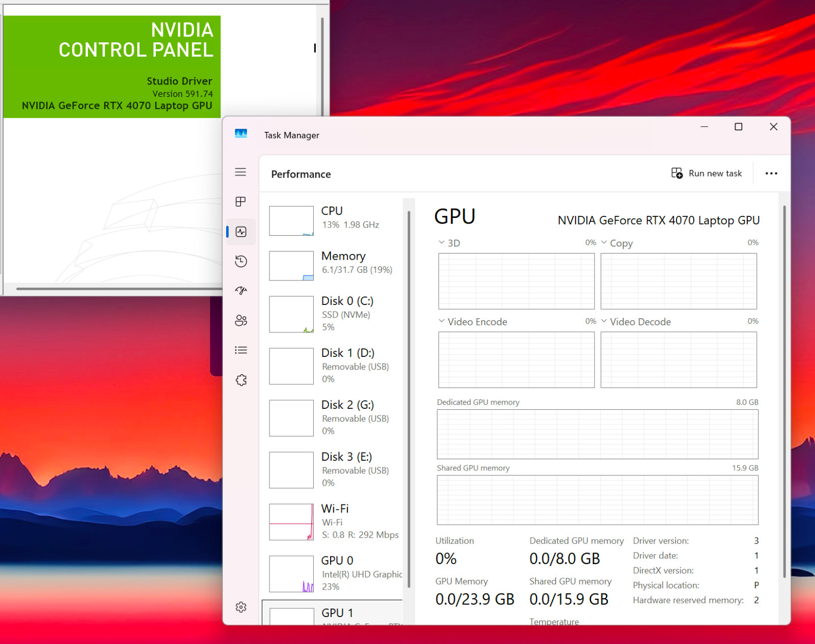
Task: Click the CPU usage mini graph thumbnail
Action: [291, 220]
